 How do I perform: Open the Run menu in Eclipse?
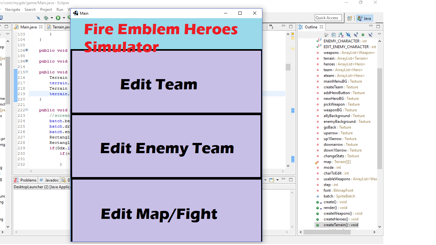60,10
